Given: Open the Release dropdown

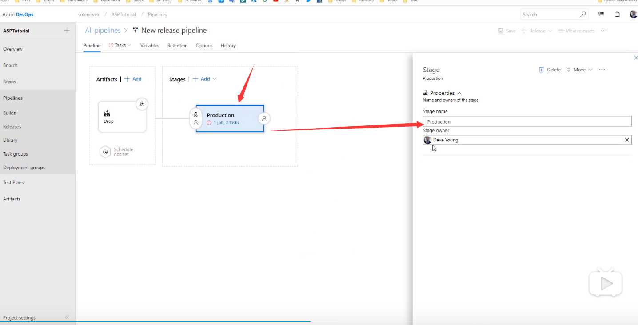Looking at the screenshot, I should 537,31.
